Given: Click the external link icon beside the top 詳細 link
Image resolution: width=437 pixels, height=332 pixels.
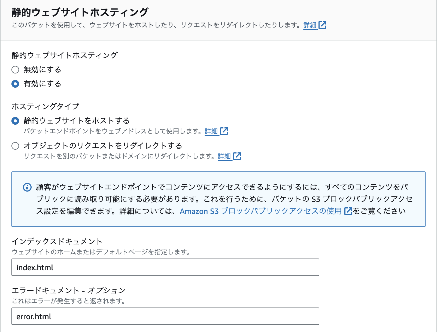Looking at the screenshot, I should [323, 25].
